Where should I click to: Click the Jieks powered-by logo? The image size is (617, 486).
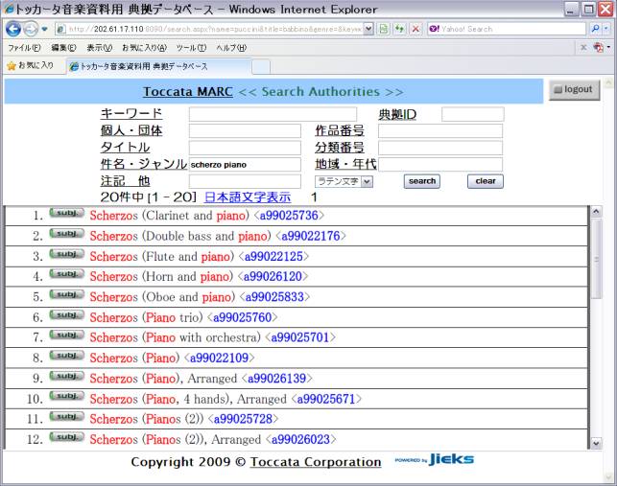(435, 459)
